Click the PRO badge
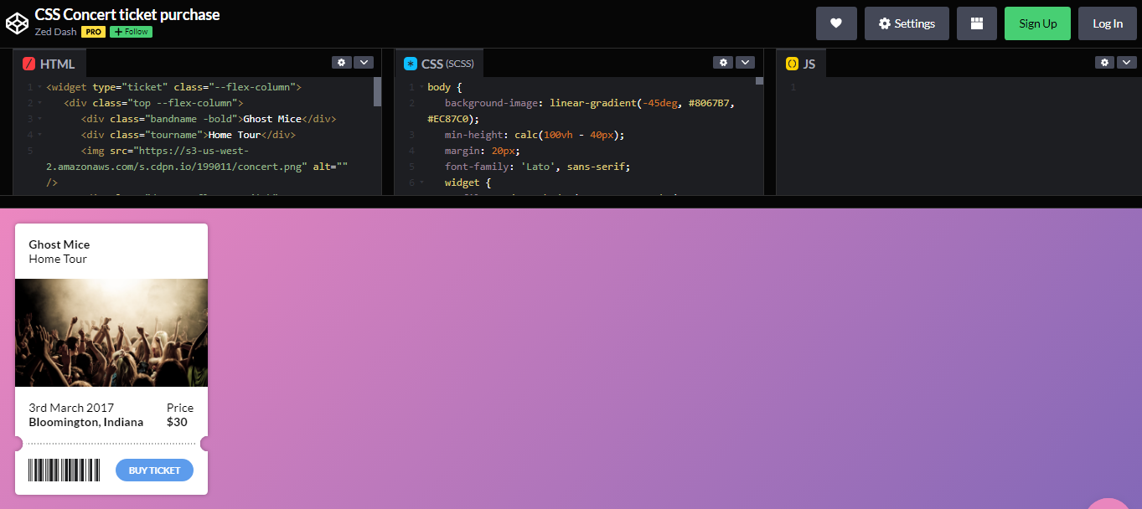This screenshot has height=509, width=1142. (x=93, y=32)
